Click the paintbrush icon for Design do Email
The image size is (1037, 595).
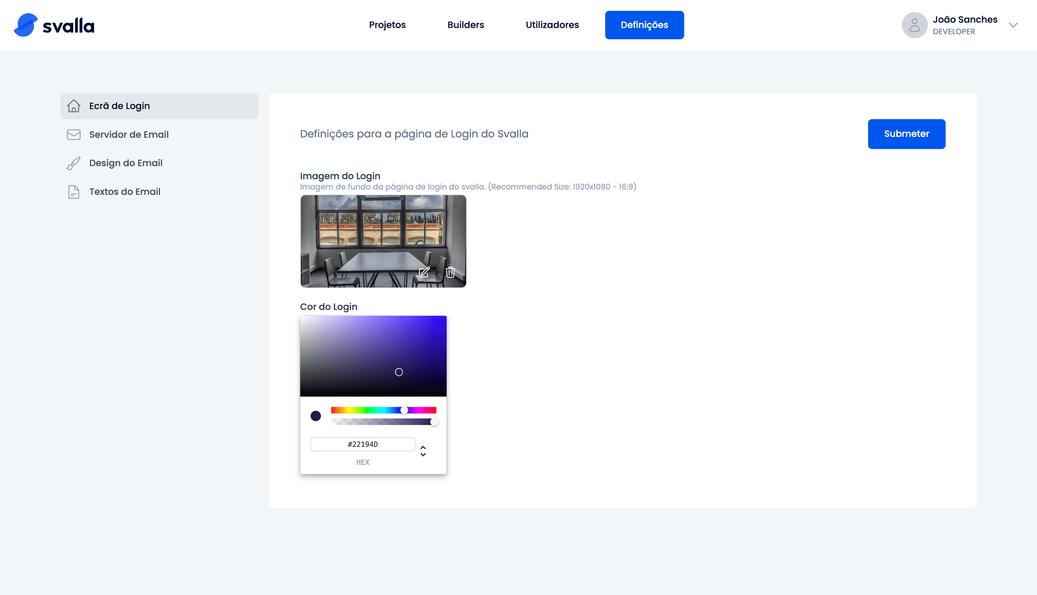pyautogui.click(x=73, y=163)
